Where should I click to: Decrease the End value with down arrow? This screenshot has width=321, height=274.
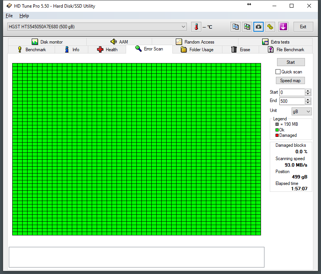tap(308, 103)
